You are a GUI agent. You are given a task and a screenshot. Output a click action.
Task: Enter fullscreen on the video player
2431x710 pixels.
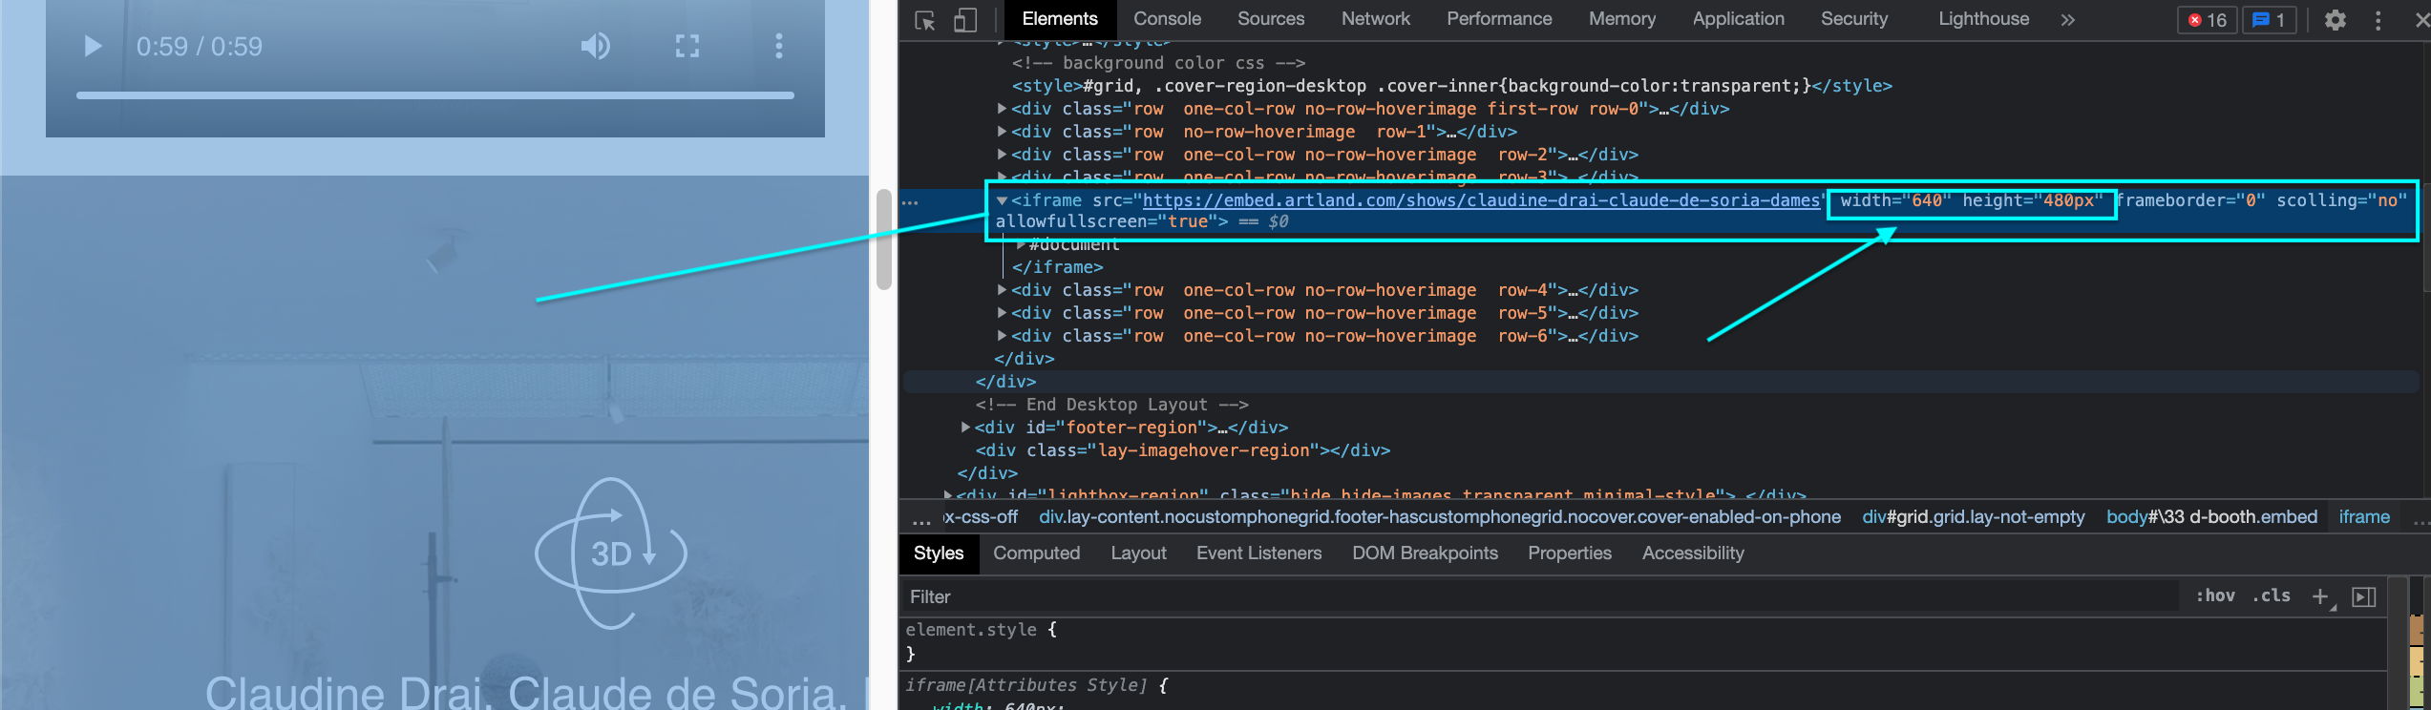coord(687,46)
